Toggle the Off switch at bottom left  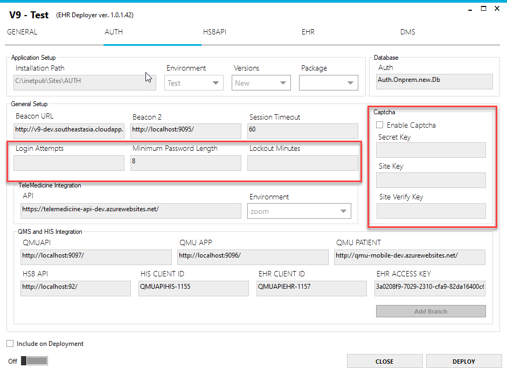click(34, 361)
